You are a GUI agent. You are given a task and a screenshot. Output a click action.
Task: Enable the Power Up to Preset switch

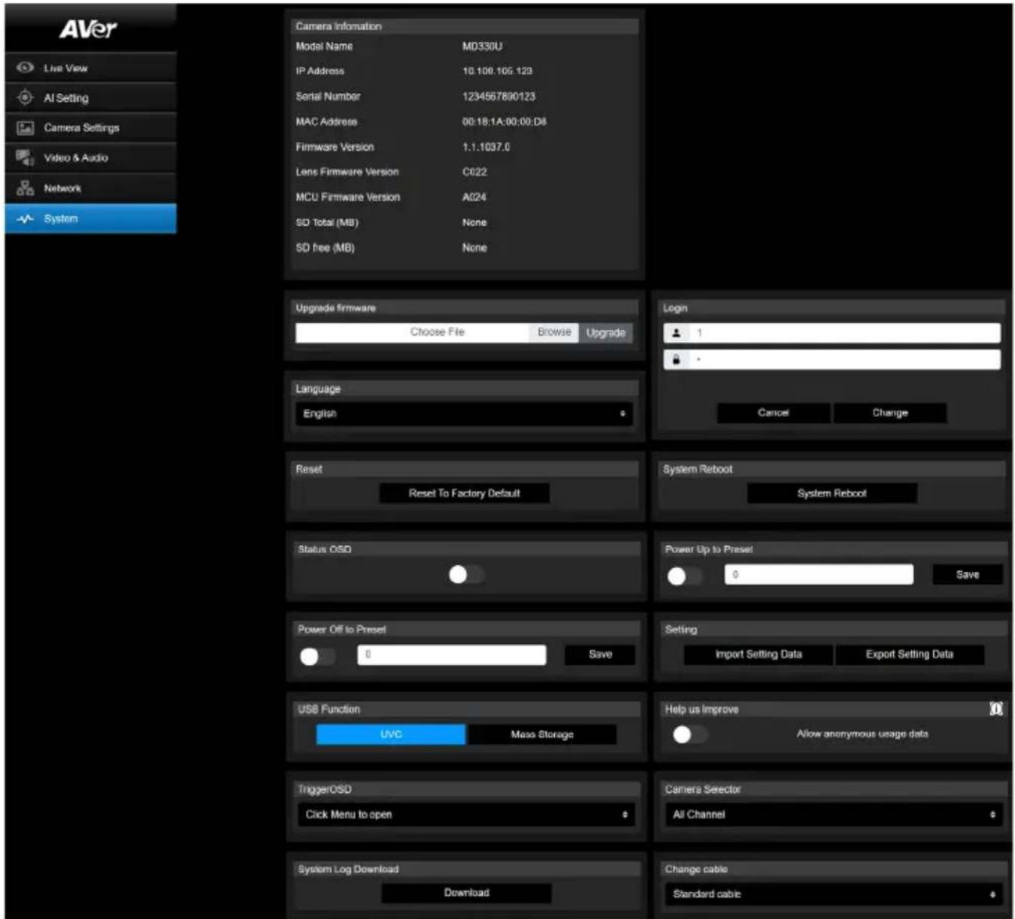tap(684, 576)
